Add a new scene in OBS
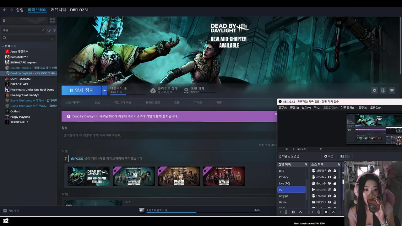This screenshot has width=402, height=226. coord(280,212)
